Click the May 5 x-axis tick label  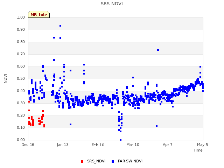coord(202,145)
